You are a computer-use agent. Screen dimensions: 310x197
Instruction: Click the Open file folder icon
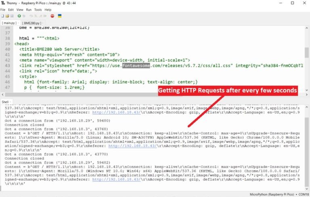7,16
